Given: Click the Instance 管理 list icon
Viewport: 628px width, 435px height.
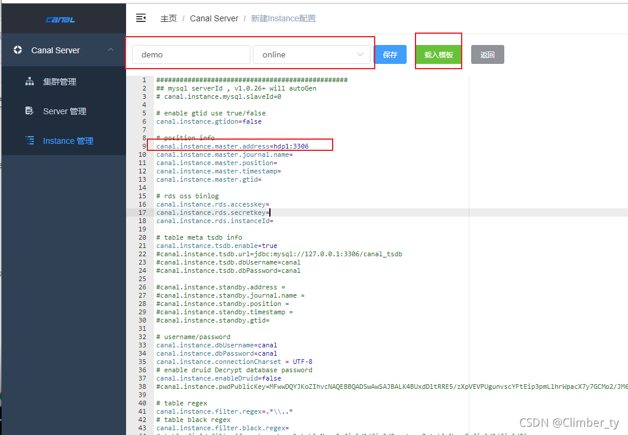Looking at the screenshot, I should tap(30, 140).
